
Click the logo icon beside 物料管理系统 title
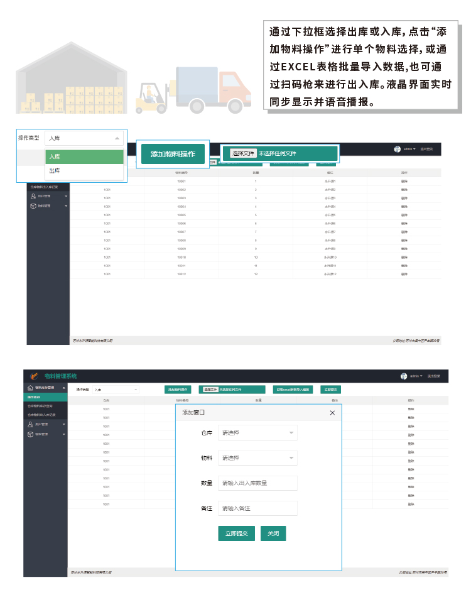(34, 376)
